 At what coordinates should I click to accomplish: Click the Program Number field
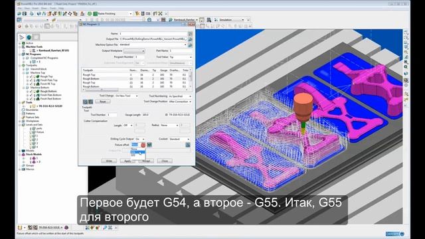[140, 57]
